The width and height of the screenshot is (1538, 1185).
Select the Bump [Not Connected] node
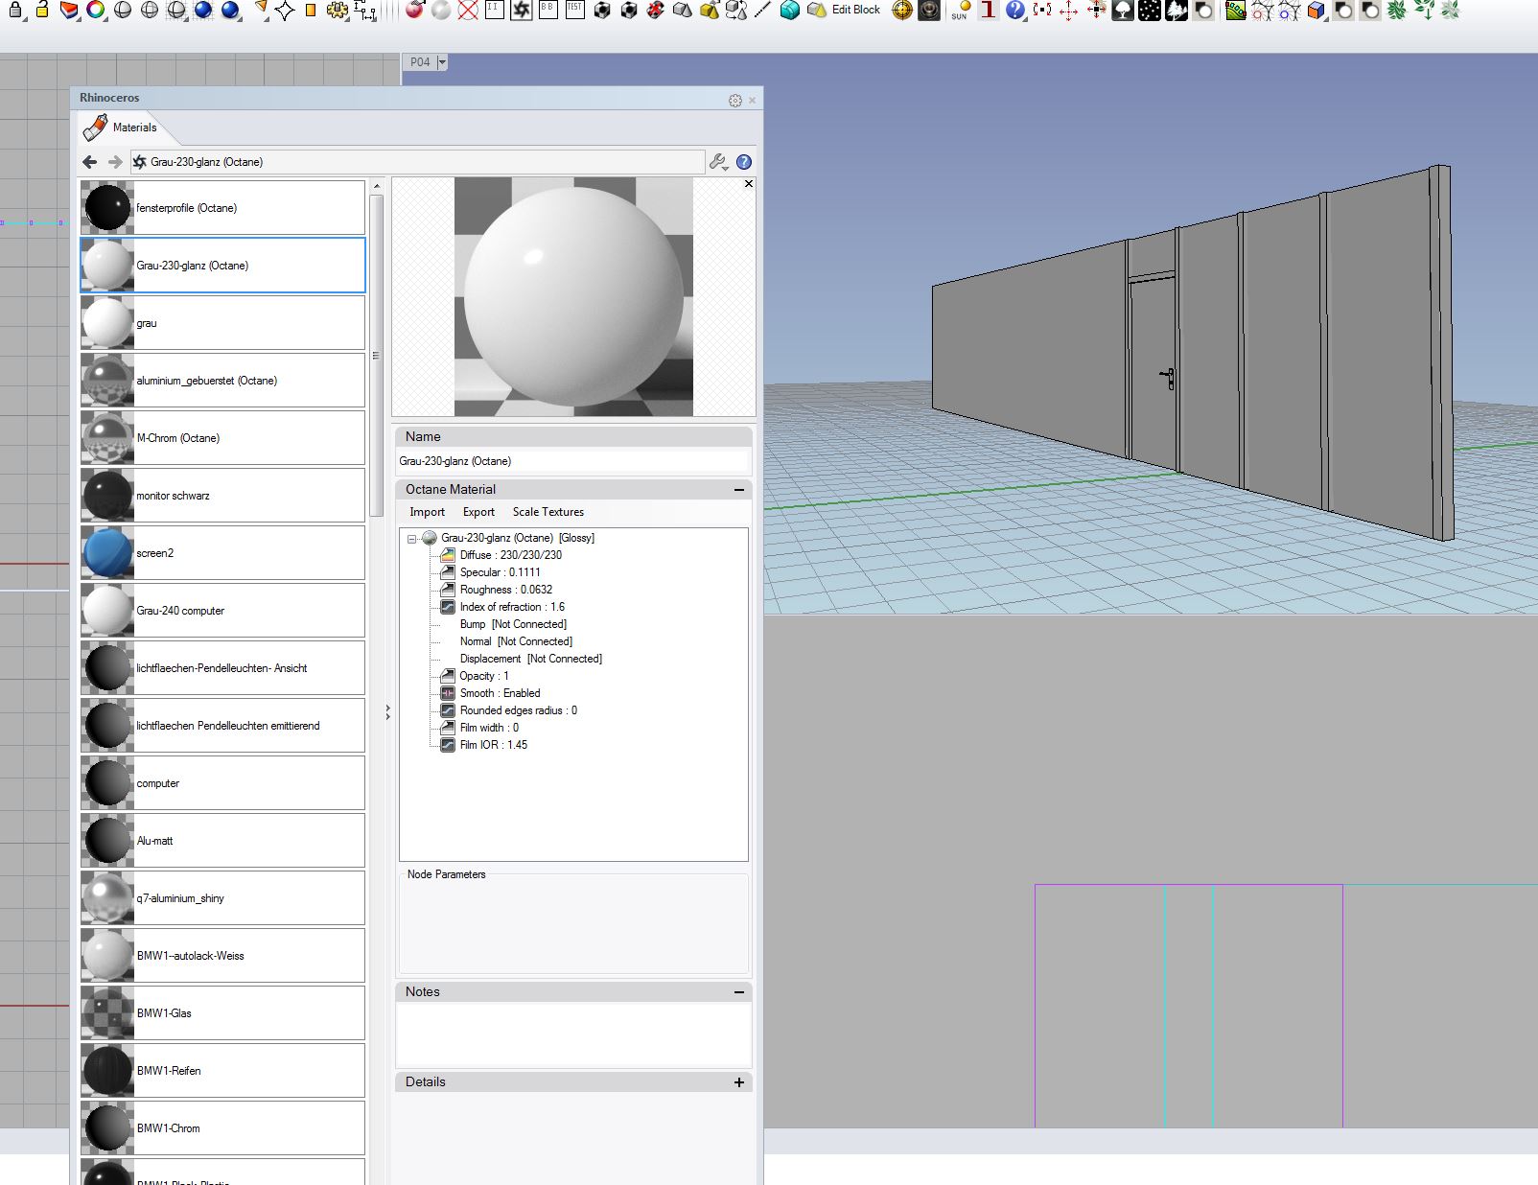coord(513,624)
